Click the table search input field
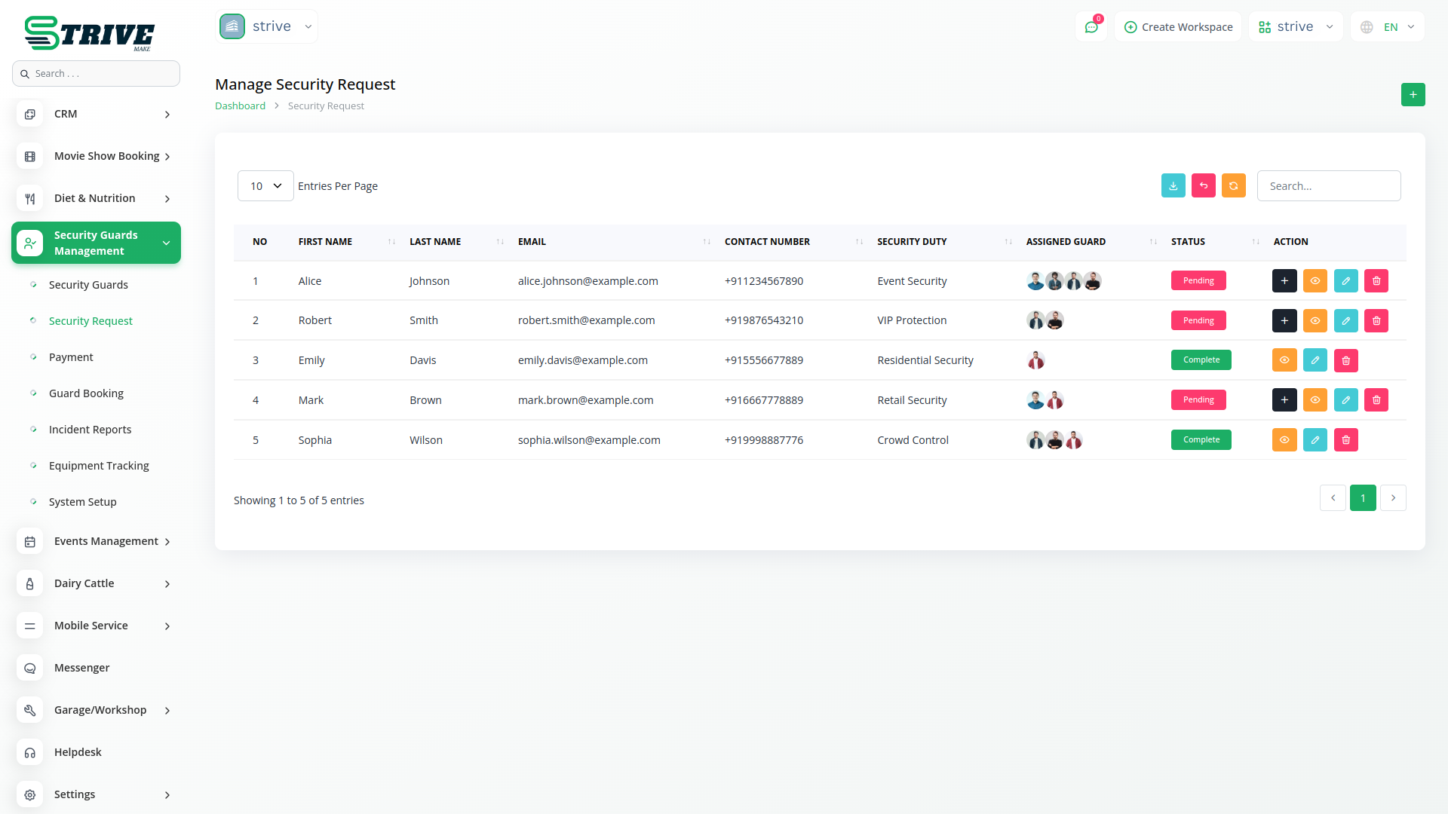 (1328, 186)
